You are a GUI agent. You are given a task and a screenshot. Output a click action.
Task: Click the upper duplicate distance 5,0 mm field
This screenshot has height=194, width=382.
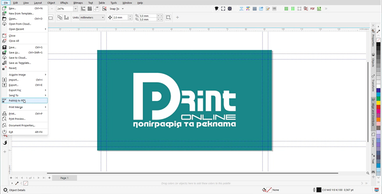(x=148, y=16)
